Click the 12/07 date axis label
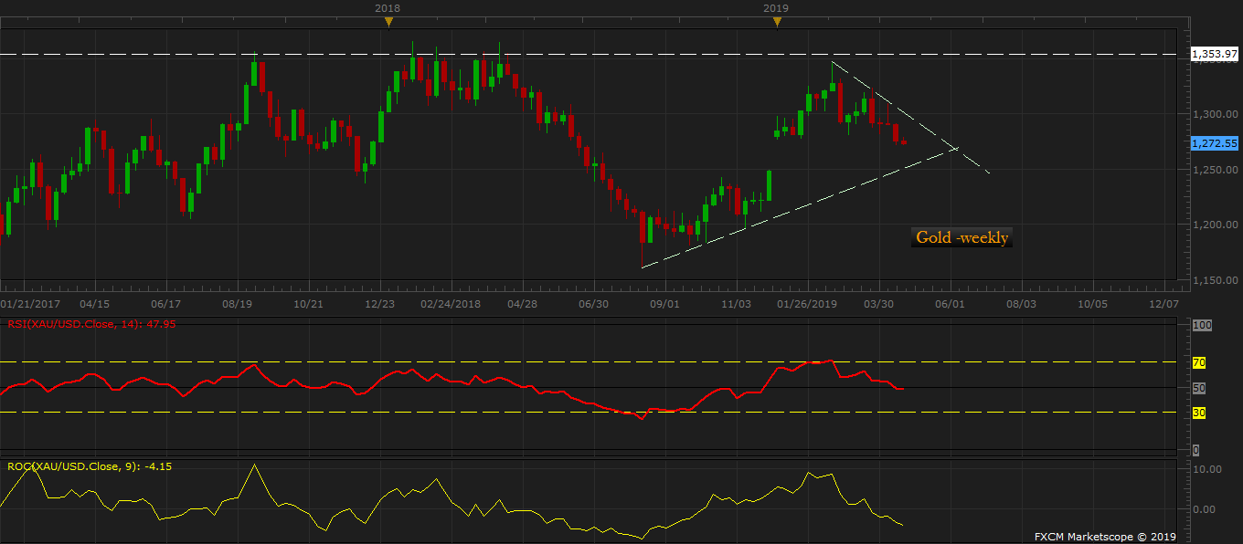Viewport: 1243px width, 544px height. [x=1163, y=304]
